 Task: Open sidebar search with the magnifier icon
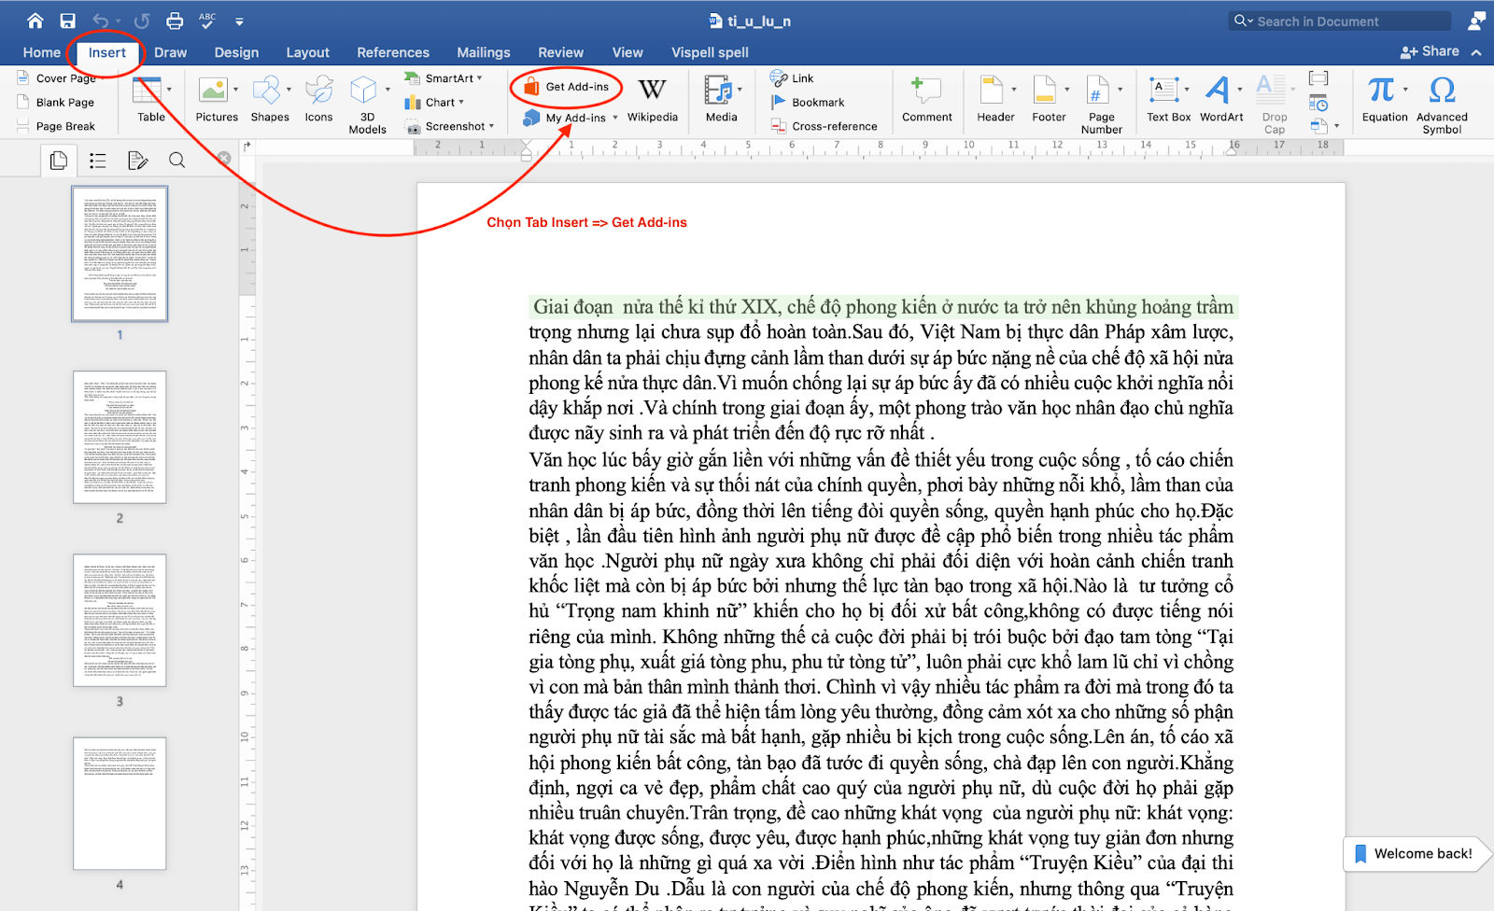(x=176, y=161)
